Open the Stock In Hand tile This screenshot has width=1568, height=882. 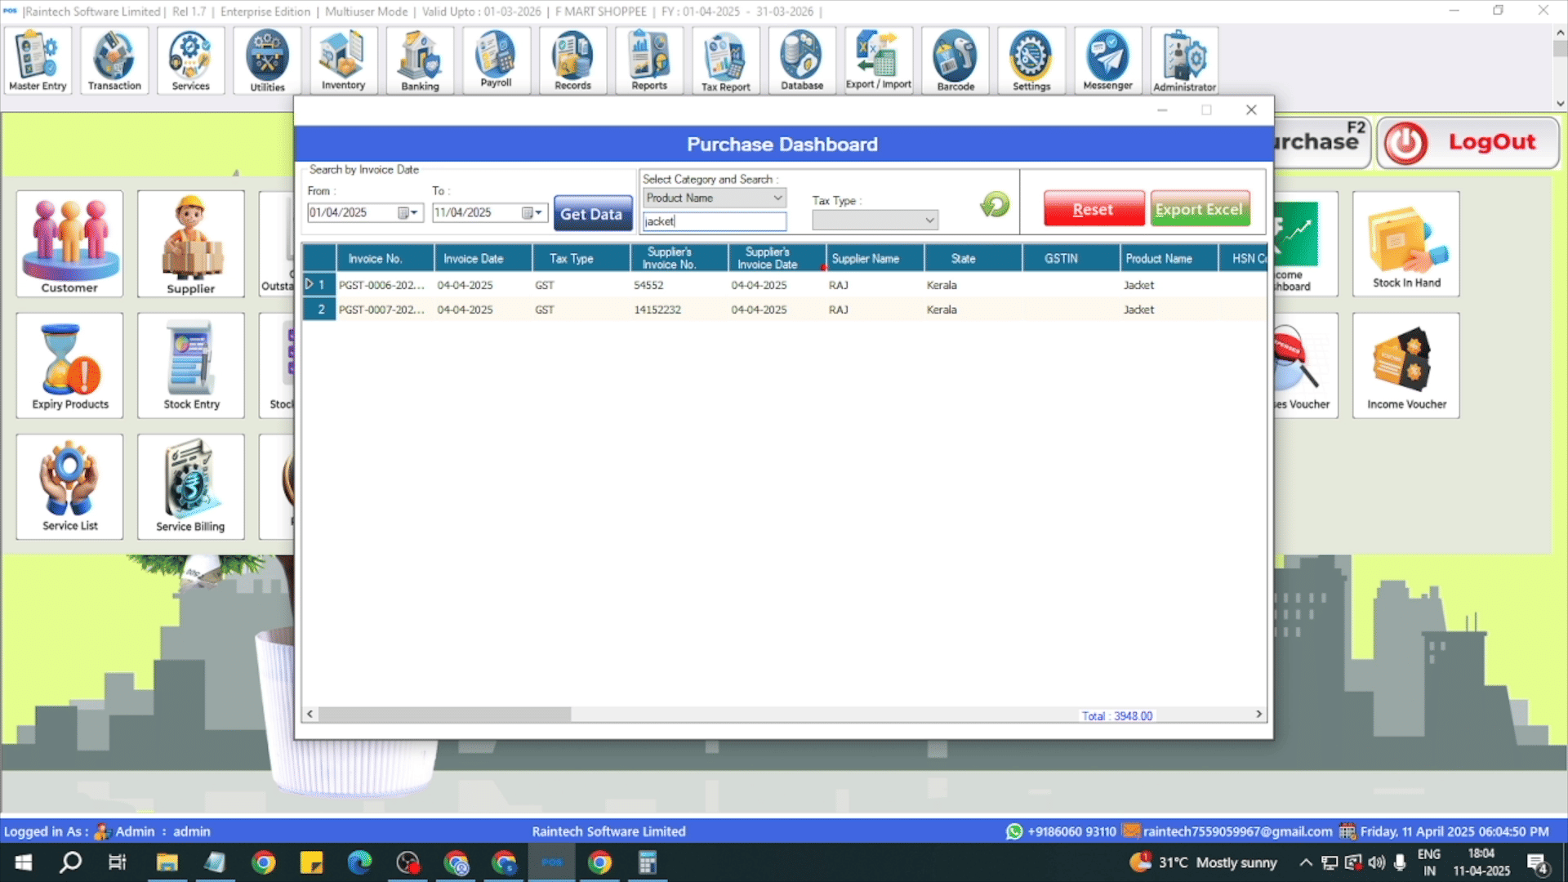(x=1406, y=243)
